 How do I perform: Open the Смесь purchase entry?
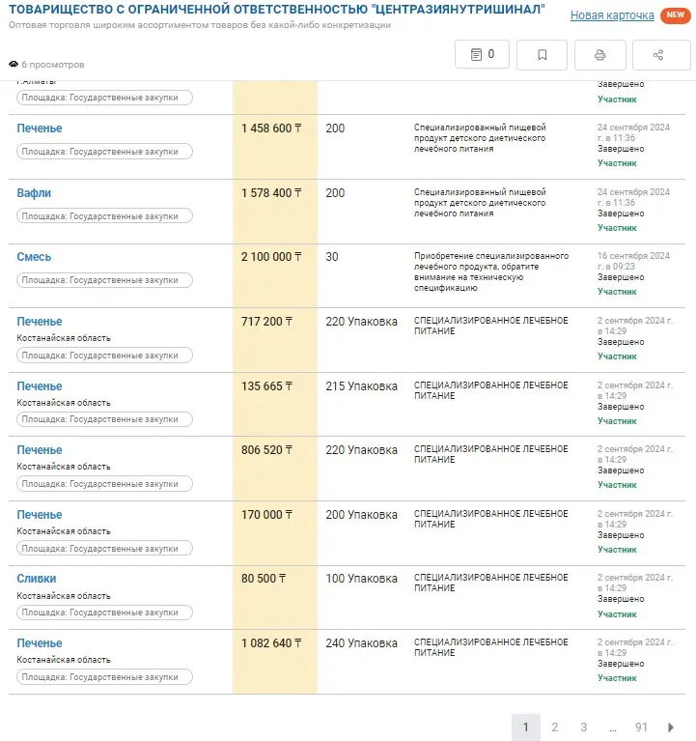34,257
